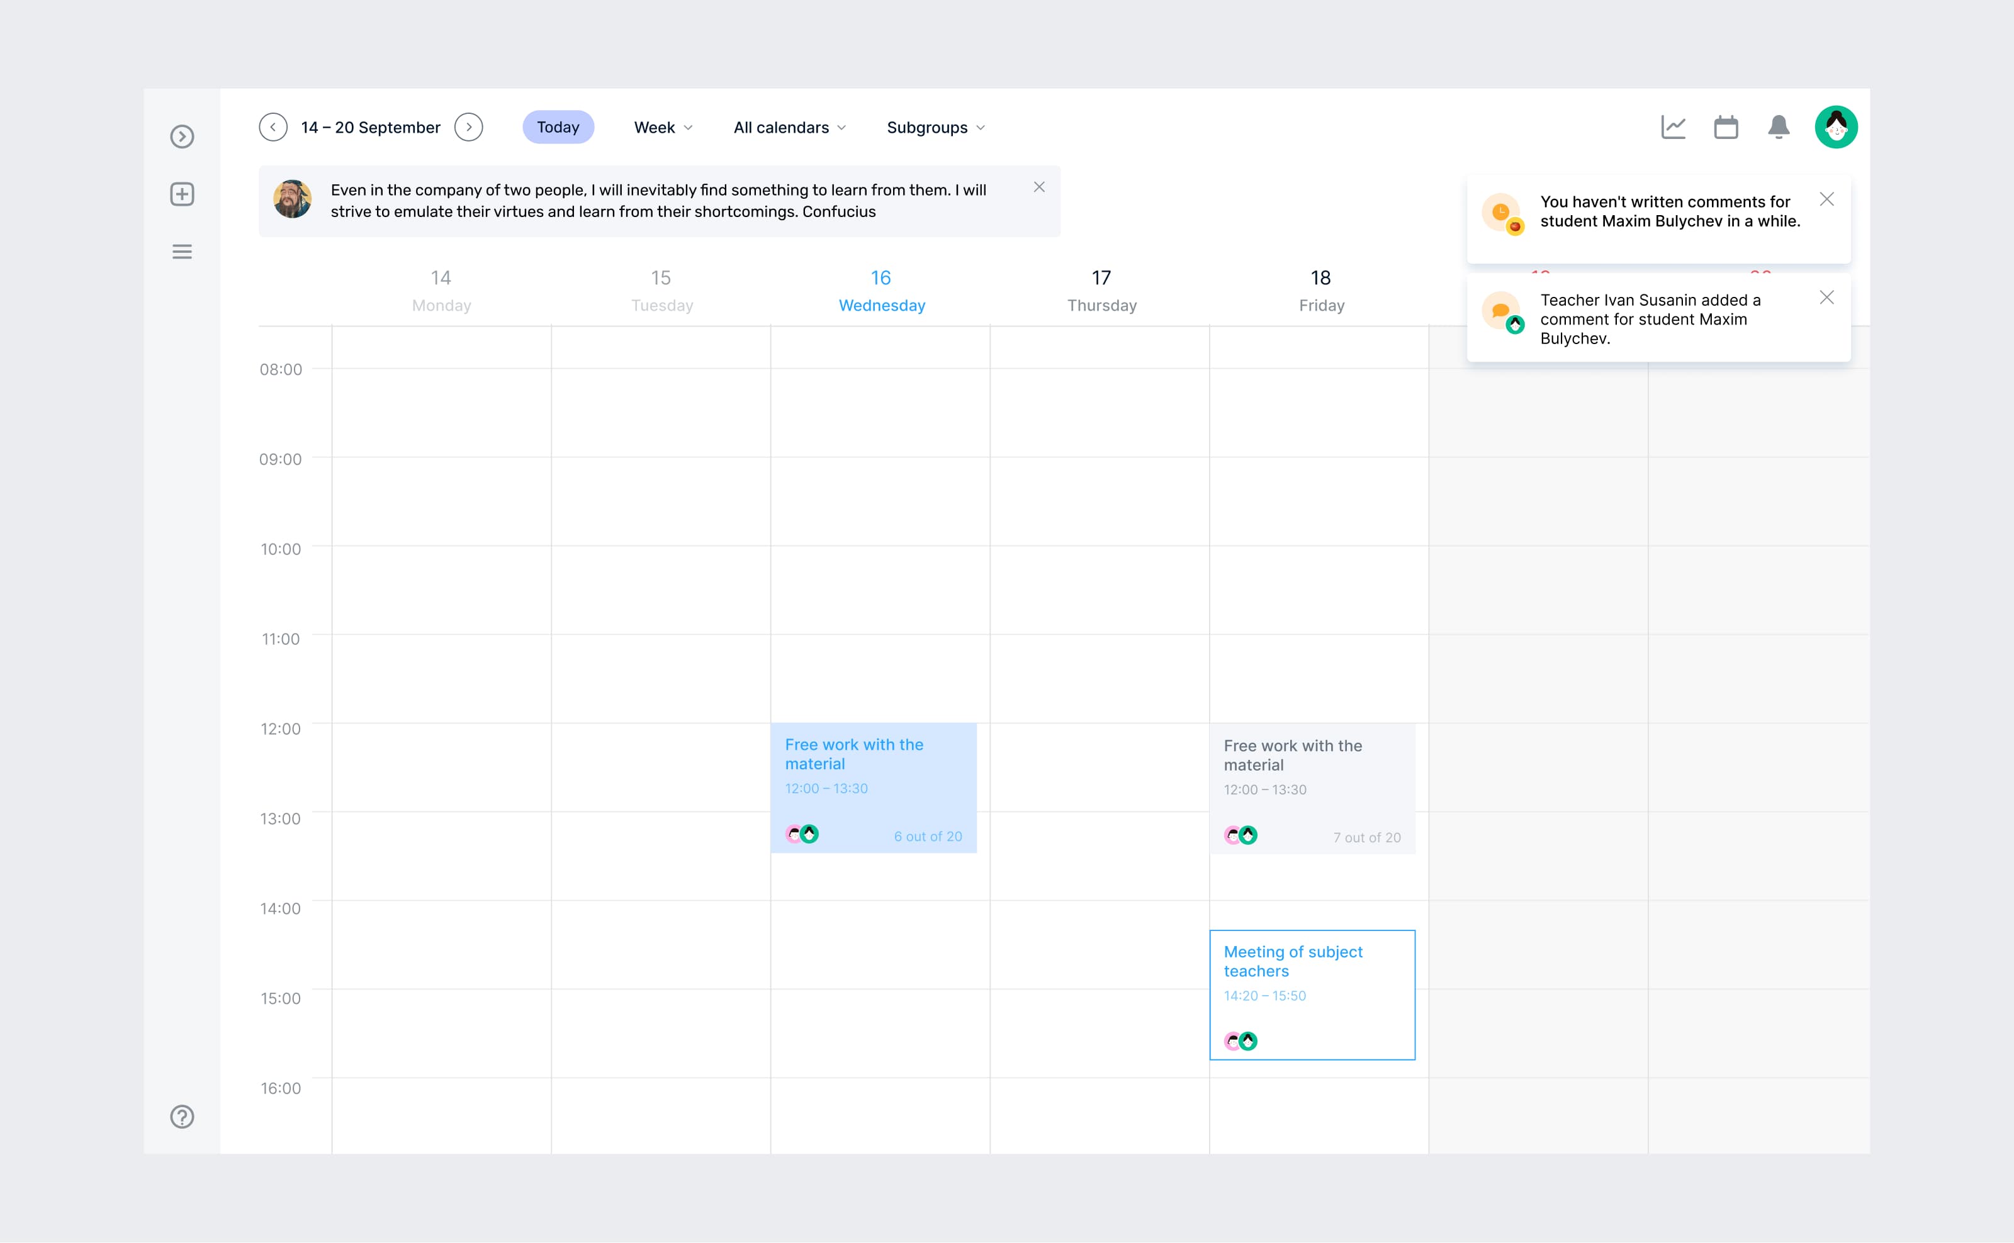
Task: Expand the Week view dropdown
Action: (663, 128)
